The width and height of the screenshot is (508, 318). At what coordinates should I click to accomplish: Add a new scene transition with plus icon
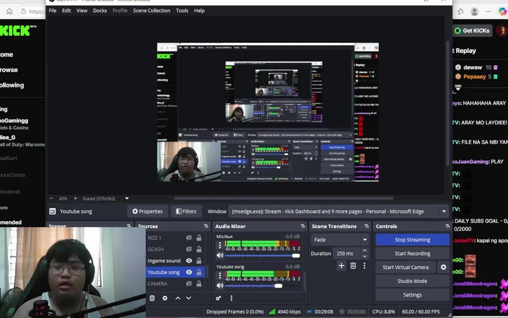point(341,265)
